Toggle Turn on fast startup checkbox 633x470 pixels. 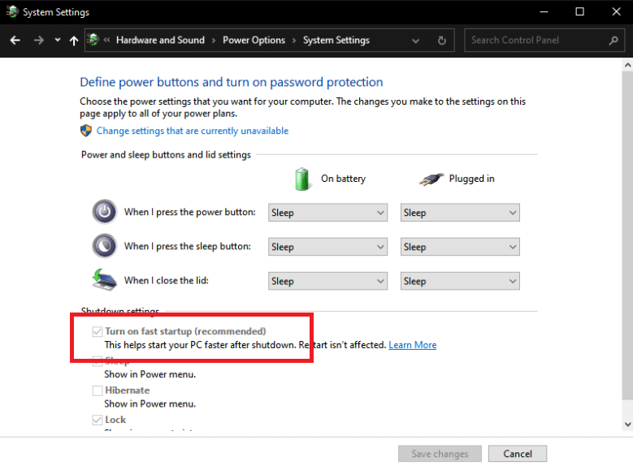click(x=98, y=331)
